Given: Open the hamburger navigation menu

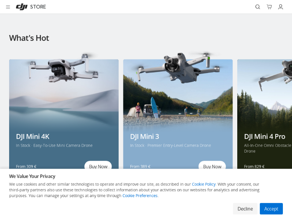Looking at the screenshot, I should [x=8, y=7].
